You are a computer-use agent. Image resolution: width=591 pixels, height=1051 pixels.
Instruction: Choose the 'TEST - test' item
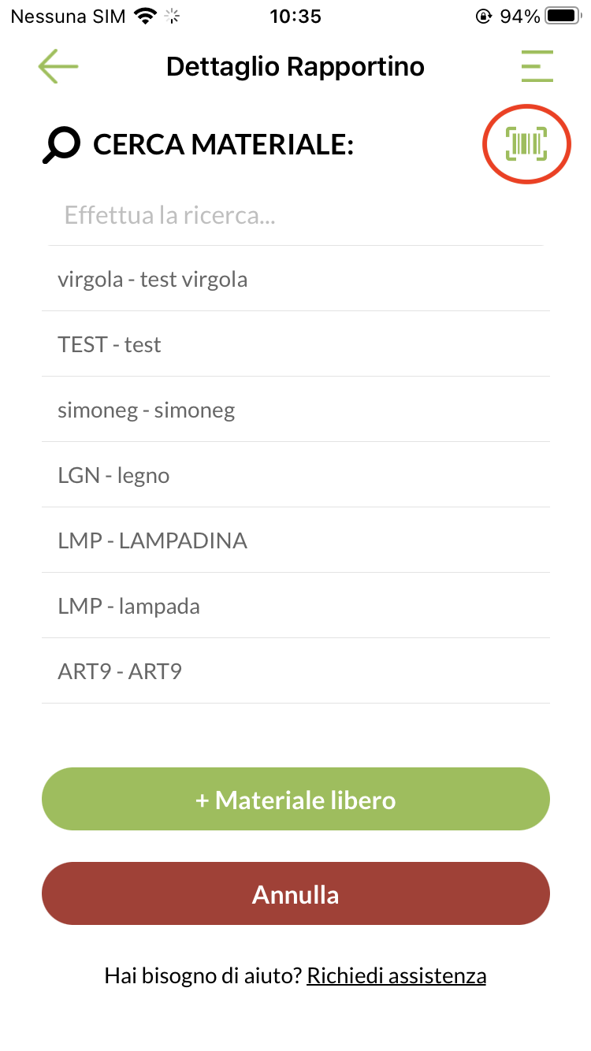coord(110,344)
